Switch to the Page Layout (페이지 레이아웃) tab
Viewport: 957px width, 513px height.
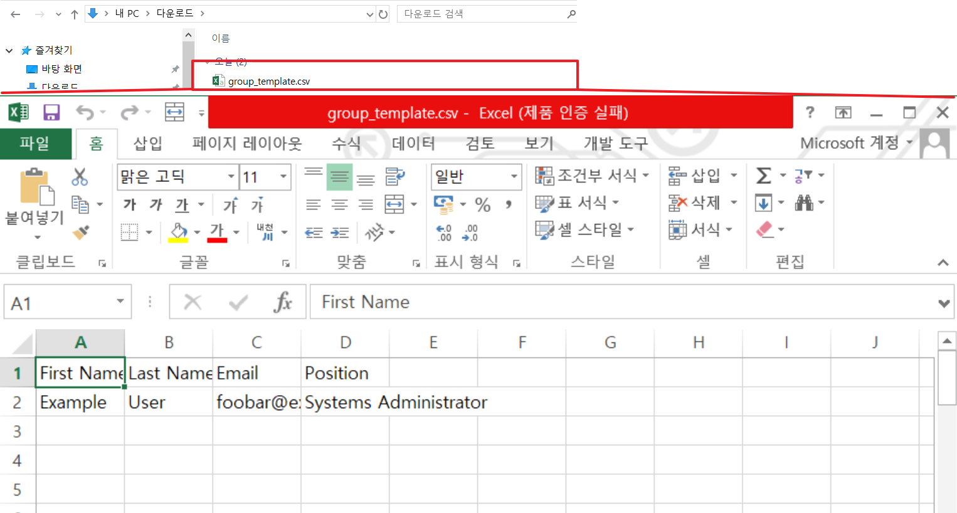click(x=247, y=144)
